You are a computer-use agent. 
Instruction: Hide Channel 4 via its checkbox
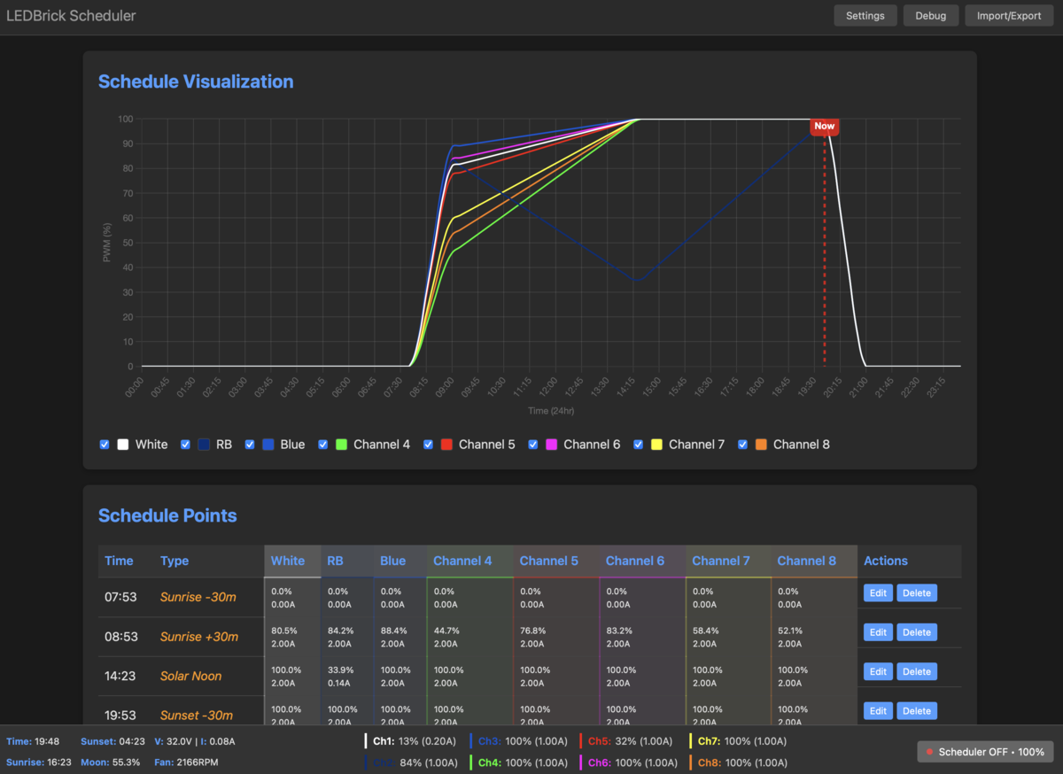(x=323, y=445)
